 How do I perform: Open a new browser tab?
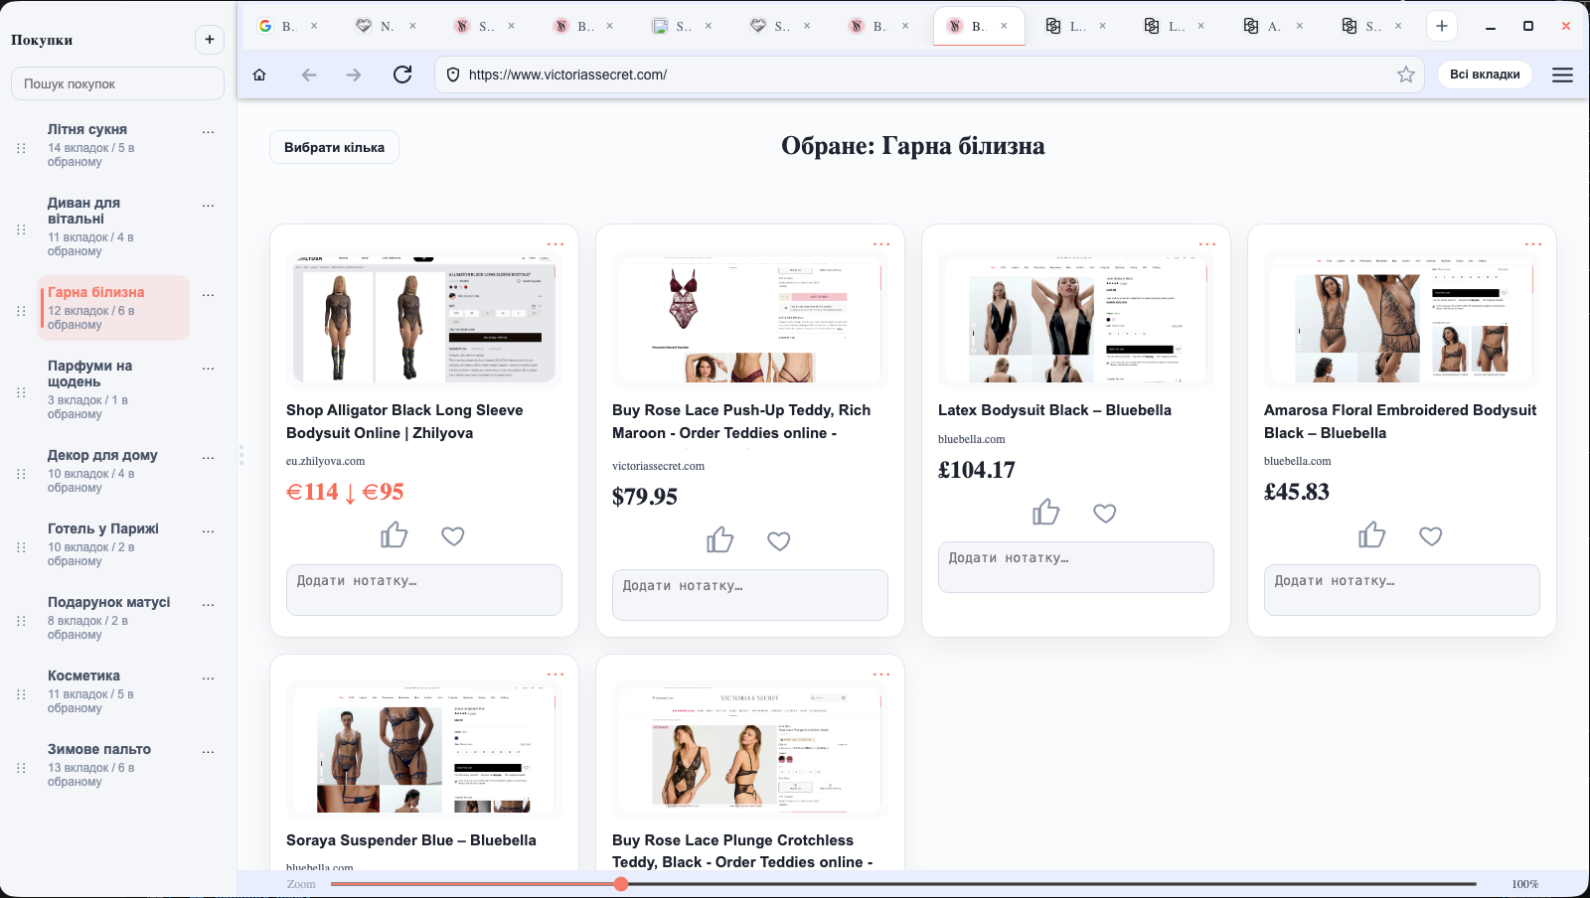tap(1442, 26)
